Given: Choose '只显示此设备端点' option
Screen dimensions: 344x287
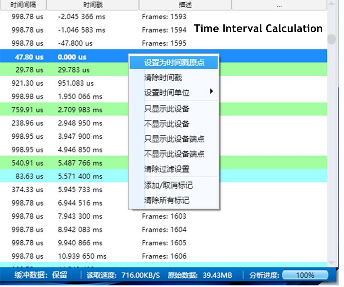Looking at the screenshot, I should (174, 139).
